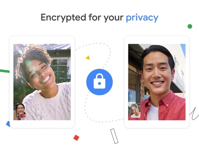199x149 pixels.
Task: Click the green dot near top right
Action: [190, 26]
